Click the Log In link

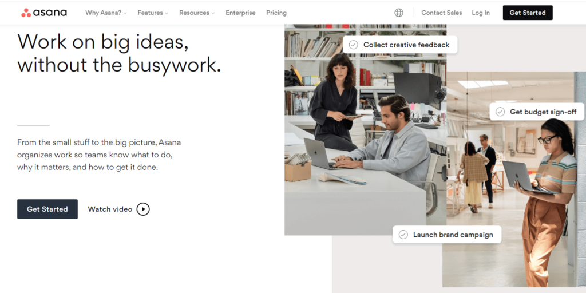[481, 13]
